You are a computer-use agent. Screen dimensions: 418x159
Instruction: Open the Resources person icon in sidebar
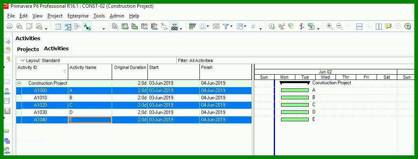tap(7, 91)
